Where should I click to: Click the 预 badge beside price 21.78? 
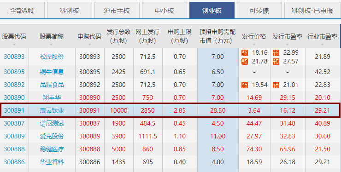click(245, 62)
